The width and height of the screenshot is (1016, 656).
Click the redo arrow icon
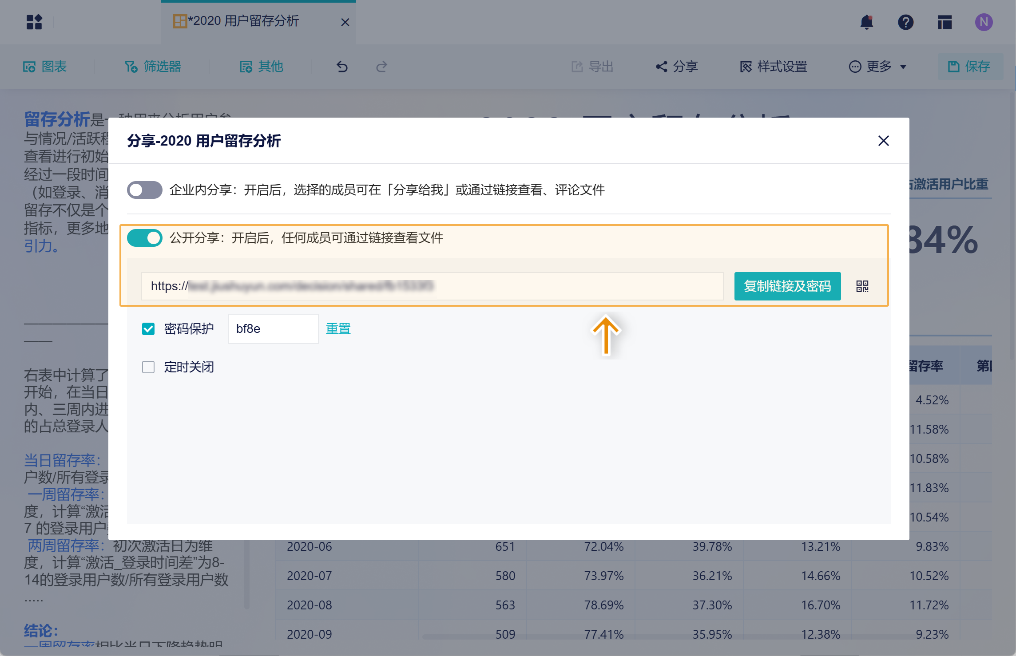tap(381, 67)
